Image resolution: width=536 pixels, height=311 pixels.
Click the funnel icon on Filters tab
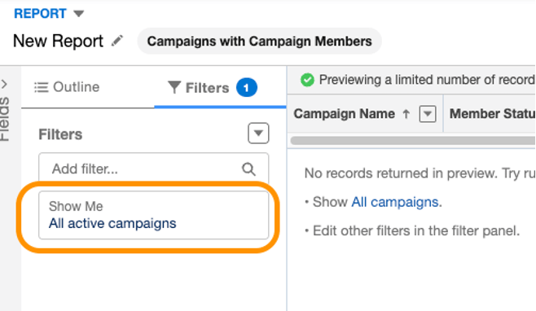click(174, 87)
